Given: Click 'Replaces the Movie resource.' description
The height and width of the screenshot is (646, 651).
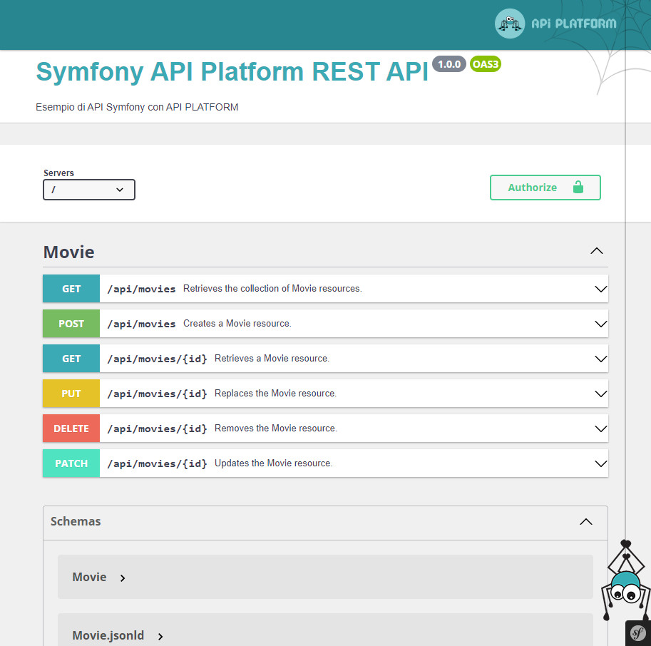Looking at the screenshot, I should (275, 393).
